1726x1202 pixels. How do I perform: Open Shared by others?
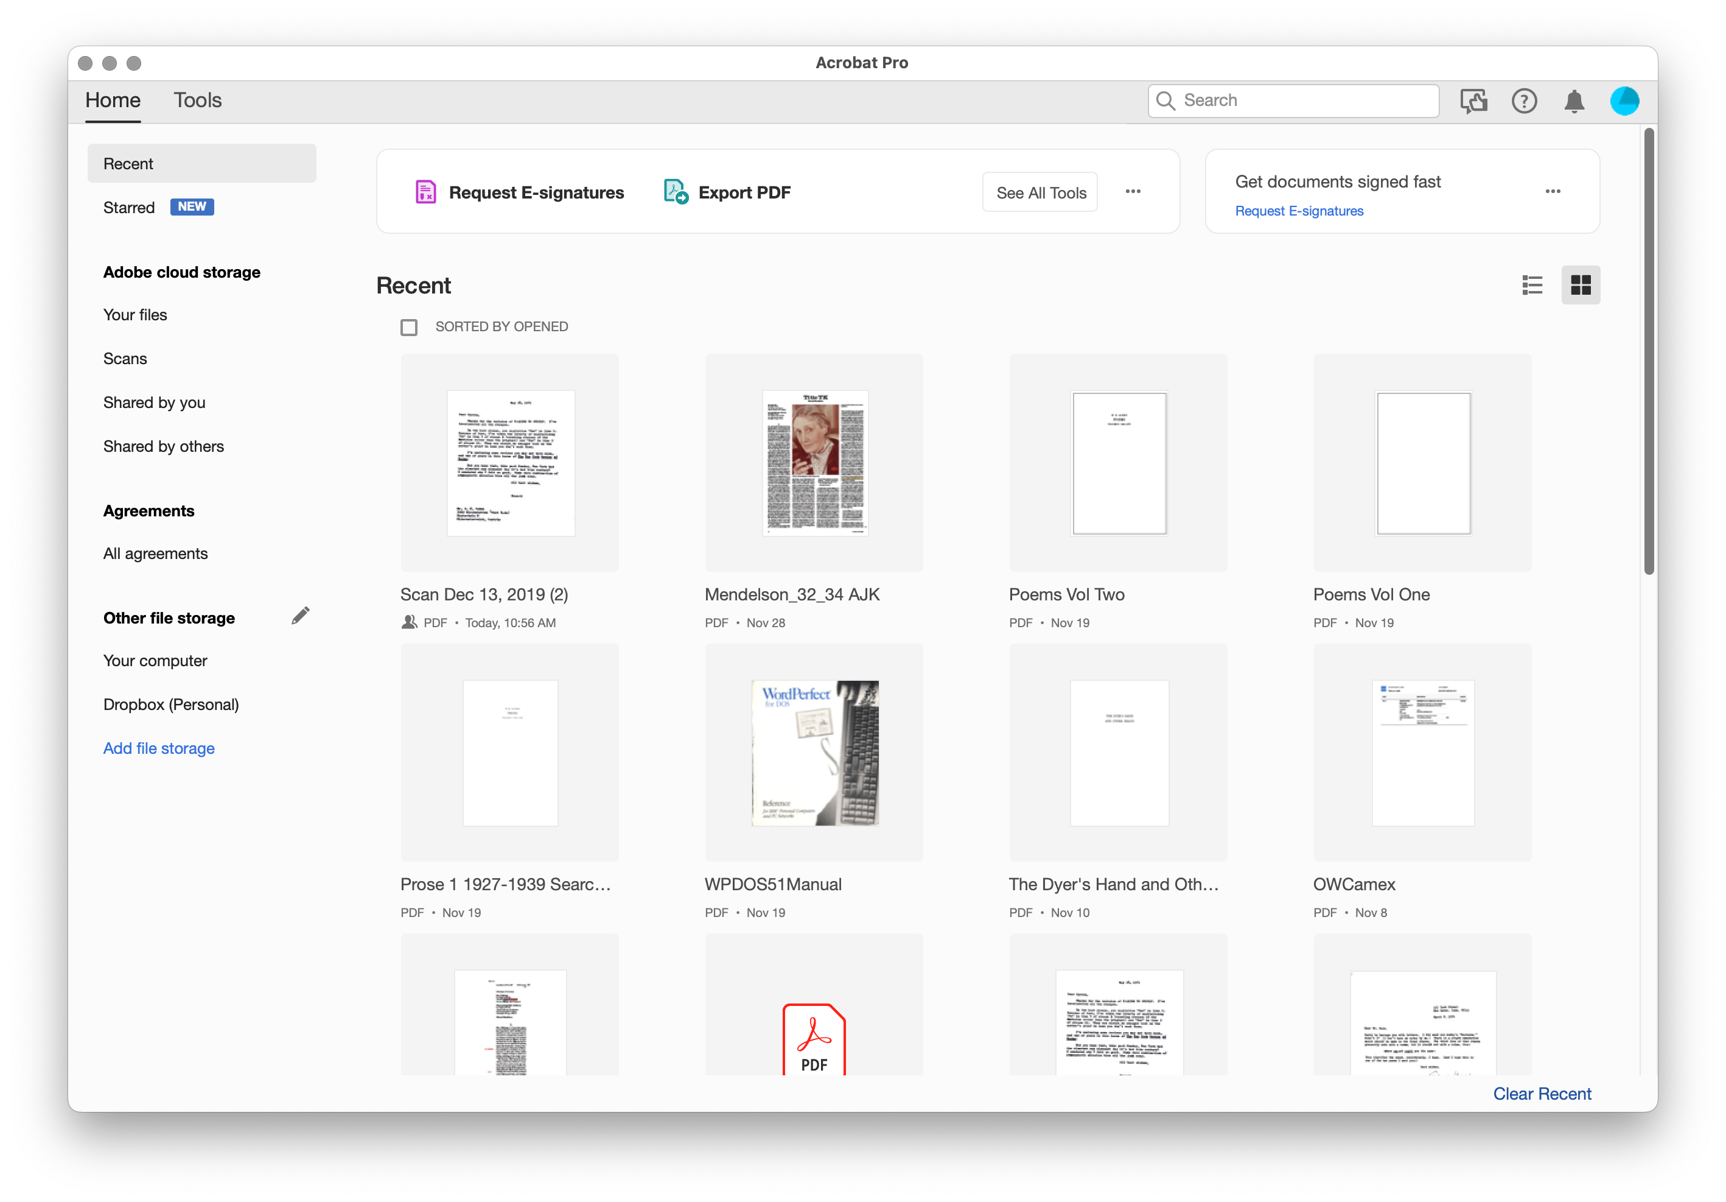[x=164, y=447]
